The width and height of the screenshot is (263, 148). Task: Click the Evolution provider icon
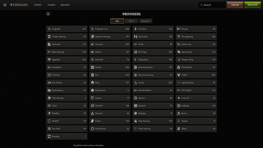(136, 29)
